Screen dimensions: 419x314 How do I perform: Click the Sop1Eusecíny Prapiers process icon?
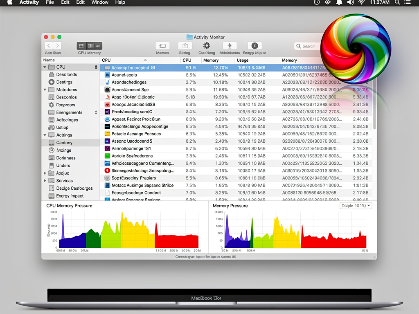click(x=107, y=178)
